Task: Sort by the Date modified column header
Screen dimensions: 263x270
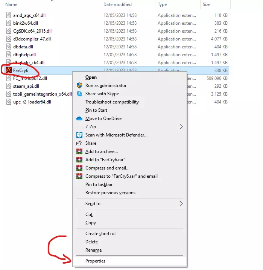Action: tap(117, 4)
